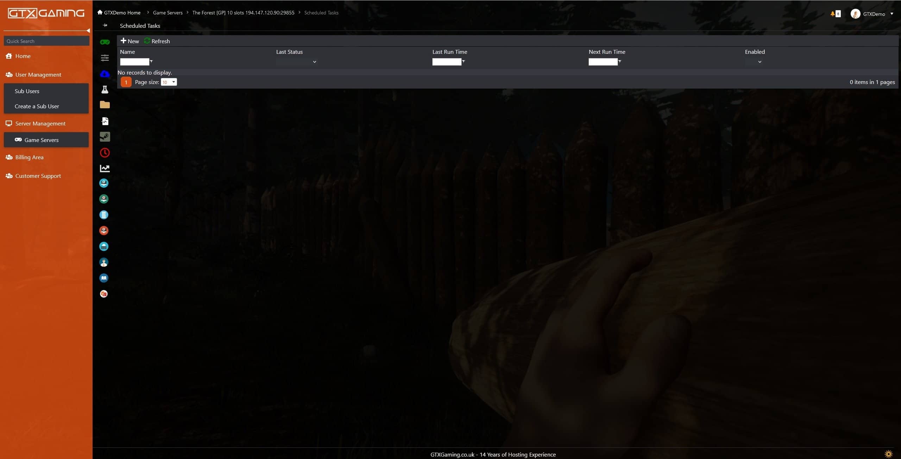The image size is (901, 459).
Task: Open the sliders configuration icon
Action: pos(105,58)
